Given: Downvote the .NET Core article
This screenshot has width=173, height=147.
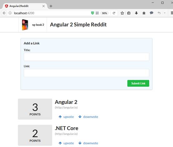Looking at the screenshot, I should 88,143.
